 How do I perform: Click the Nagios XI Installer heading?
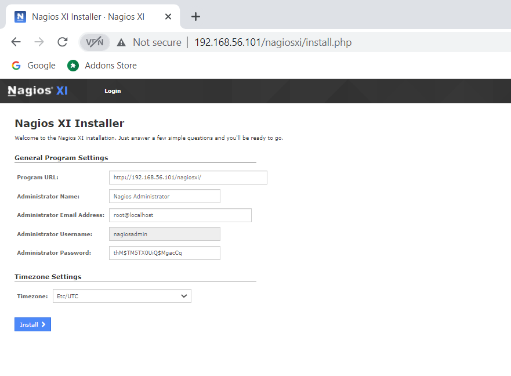(70, 123)
